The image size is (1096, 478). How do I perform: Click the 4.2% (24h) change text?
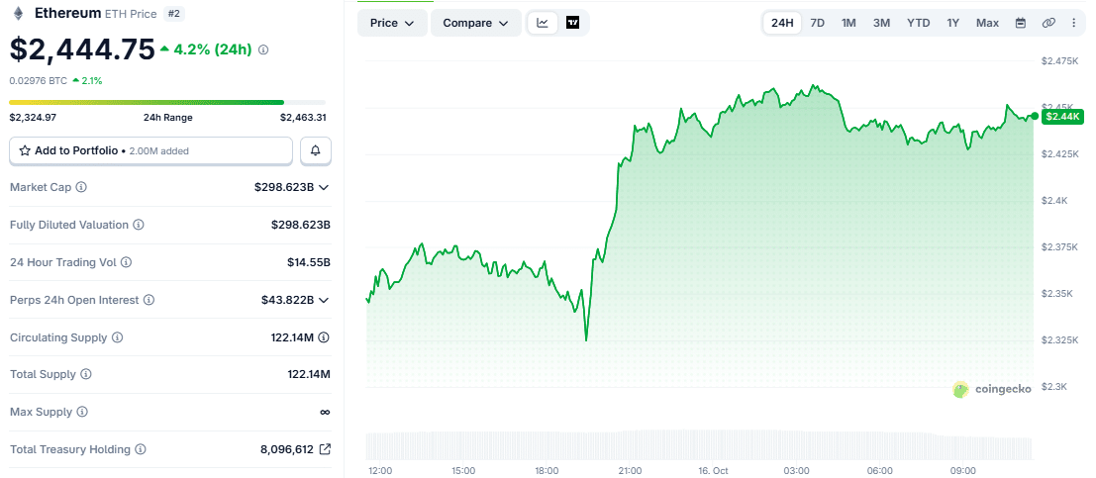pyautogui.click(x=212, y=49)
